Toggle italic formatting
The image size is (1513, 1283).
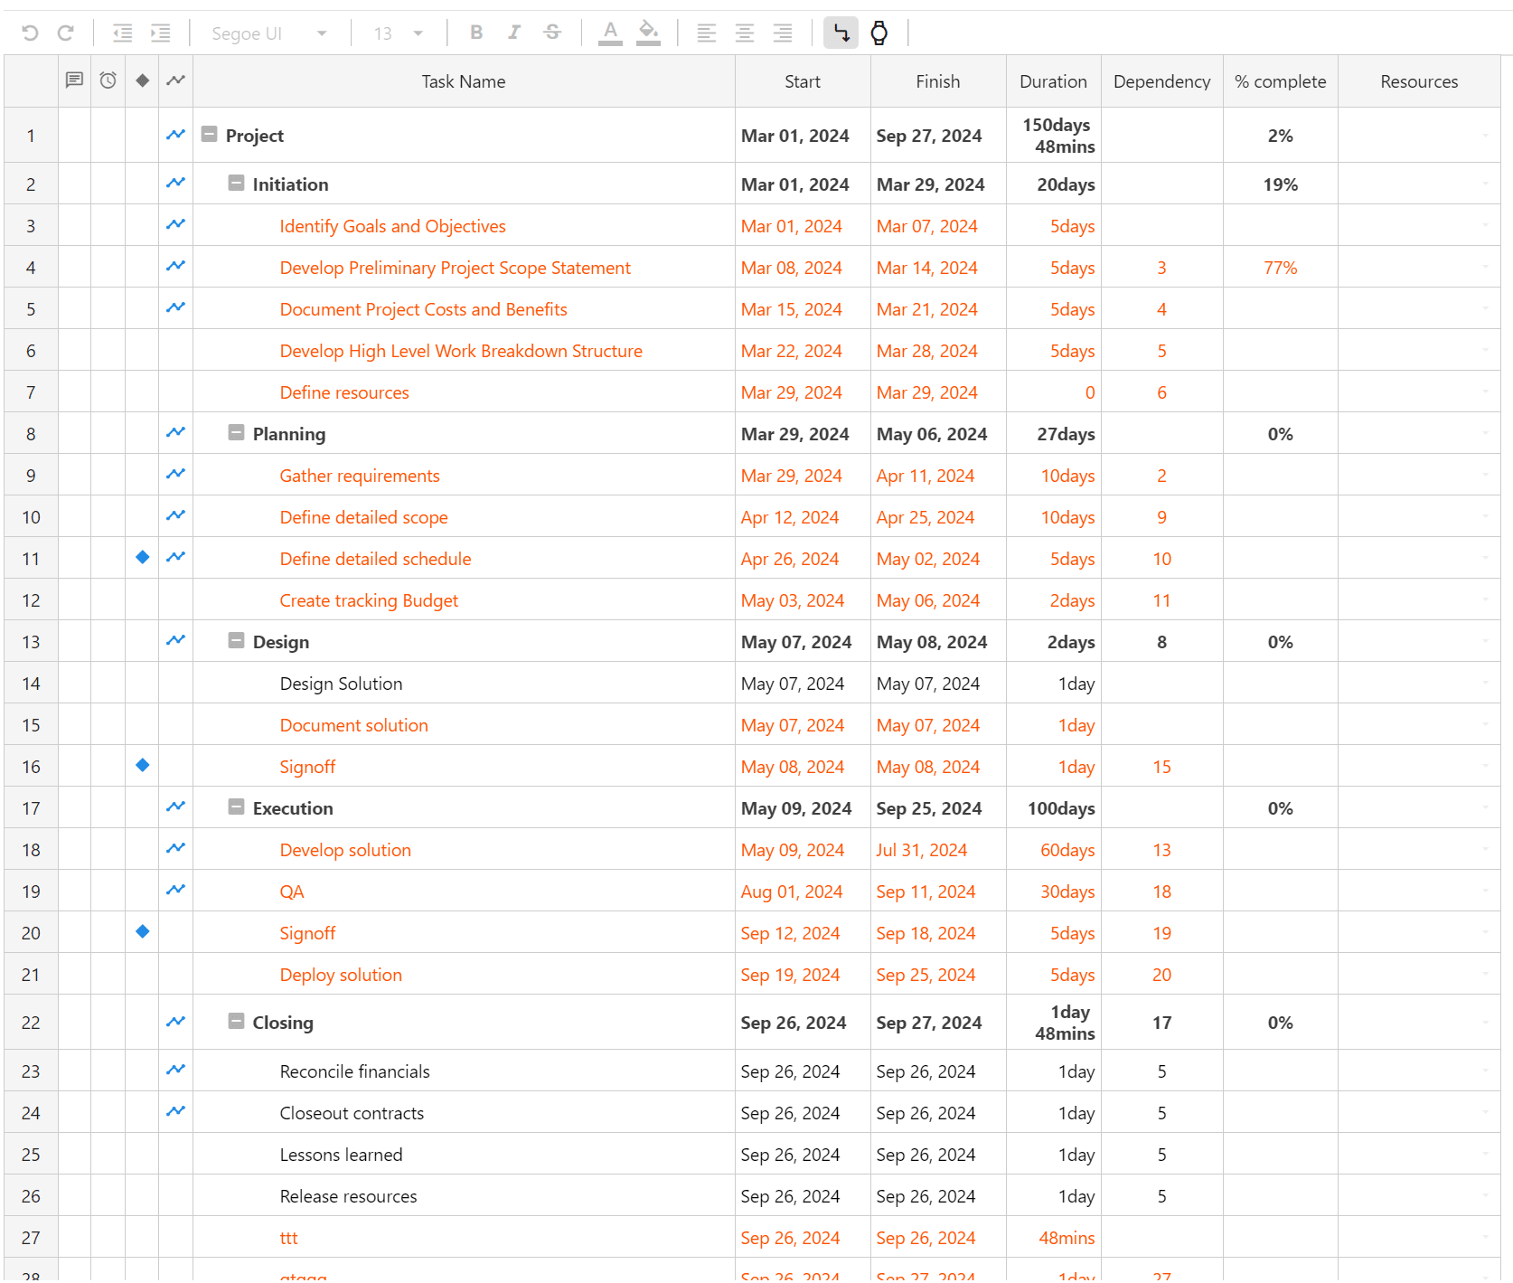(514, 33)
